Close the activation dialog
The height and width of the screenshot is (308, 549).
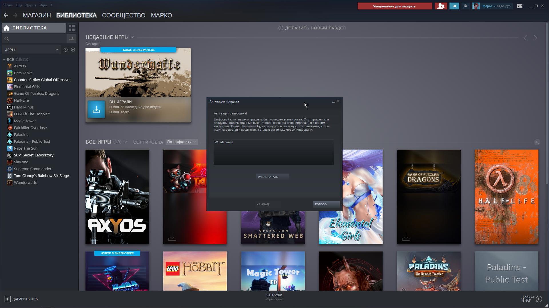338,101
